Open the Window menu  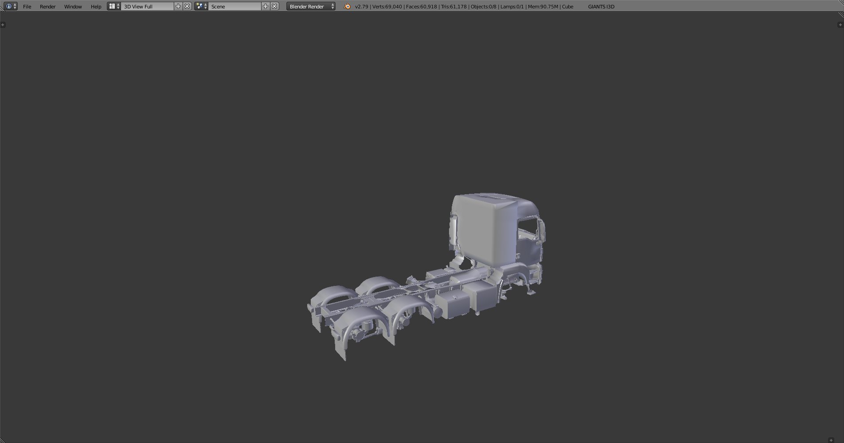click(73, 7)
